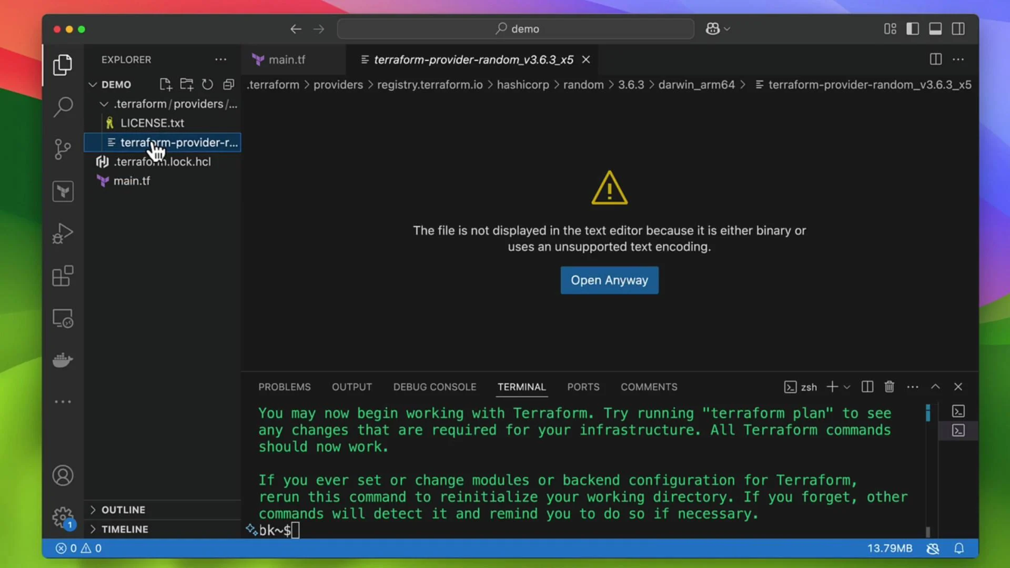
Task: Open the Terraform extension view
Action: (x=63, y=191)
